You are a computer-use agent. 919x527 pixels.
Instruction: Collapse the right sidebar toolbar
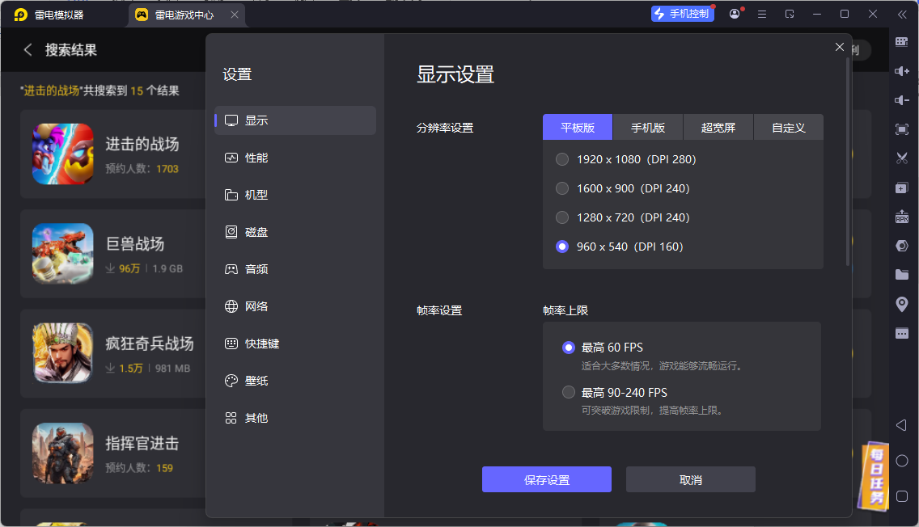point(902,13)
